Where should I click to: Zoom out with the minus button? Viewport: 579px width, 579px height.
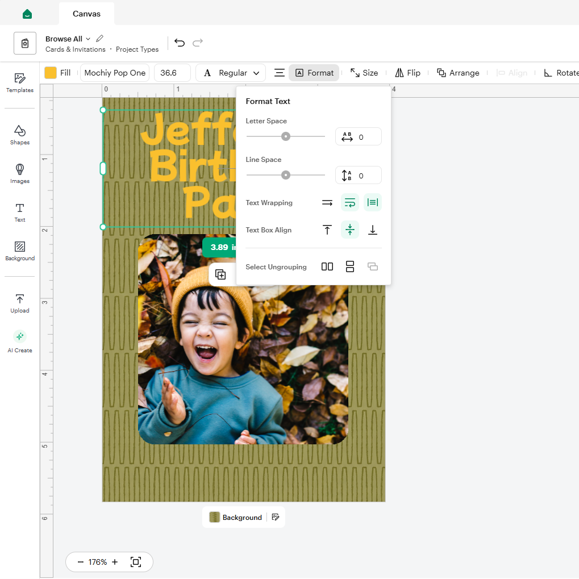coord(81,562)
